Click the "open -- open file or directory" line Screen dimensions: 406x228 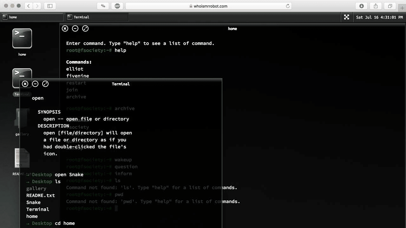click(86, 119)
